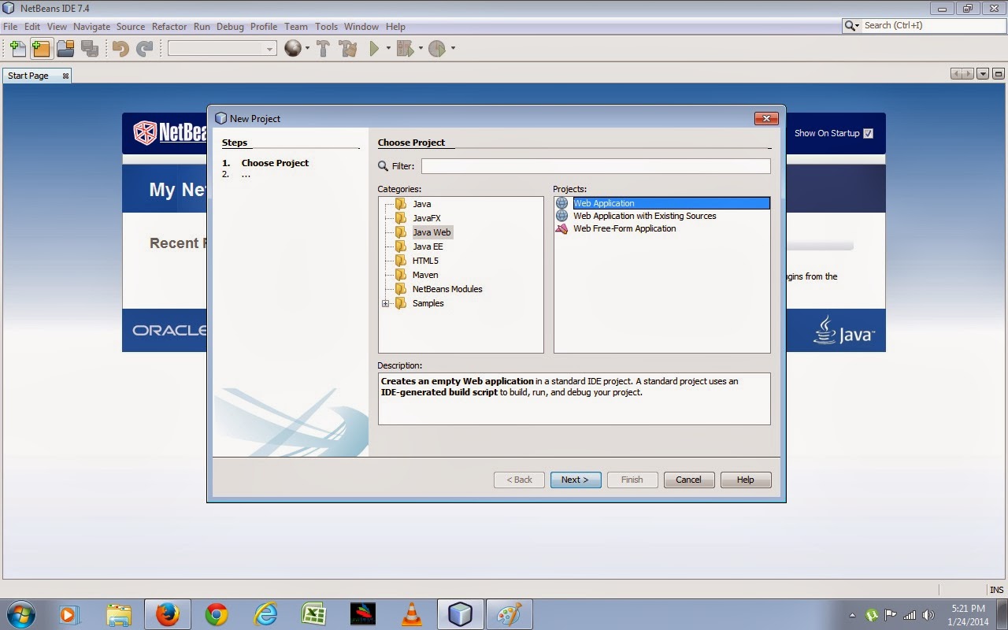Viewport: 1008px width, 630px height.
Task: Expand the Samples category tree node
Action: point(385,303)
